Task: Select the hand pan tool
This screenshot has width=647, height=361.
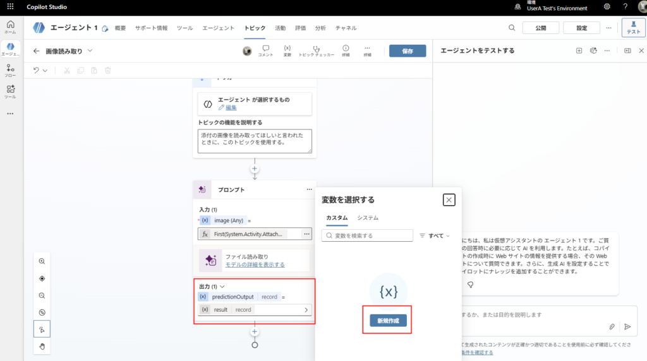Action: pos(42,346)
